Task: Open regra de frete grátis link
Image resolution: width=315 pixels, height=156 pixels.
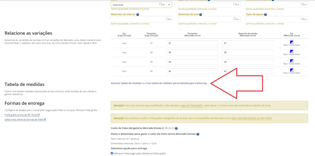Action: pyautogui.click(x=192, y=106)
